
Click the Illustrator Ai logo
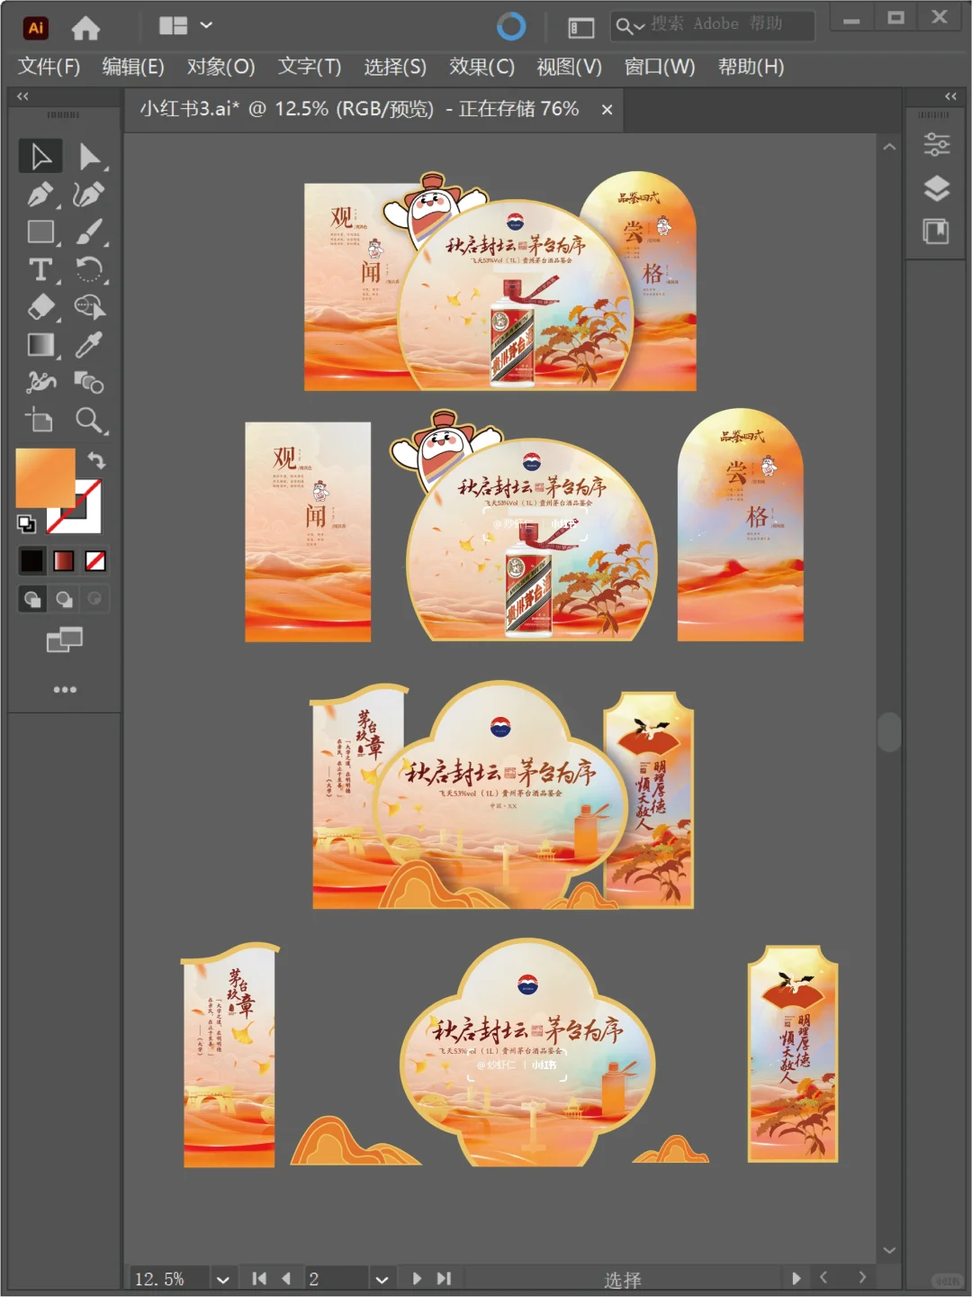point(35,28)
